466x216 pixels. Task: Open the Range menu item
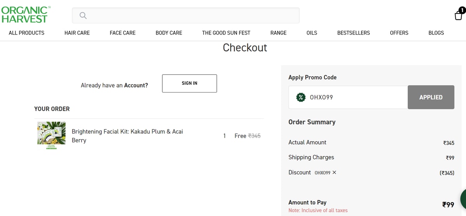pyautogui.click(x=278, y=33)
